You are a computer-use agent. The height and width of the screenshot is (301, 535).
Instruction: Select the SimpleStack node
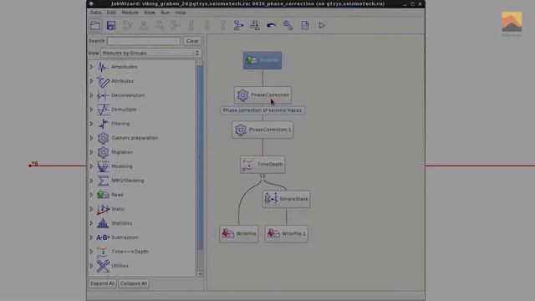(x=286, y=199)
